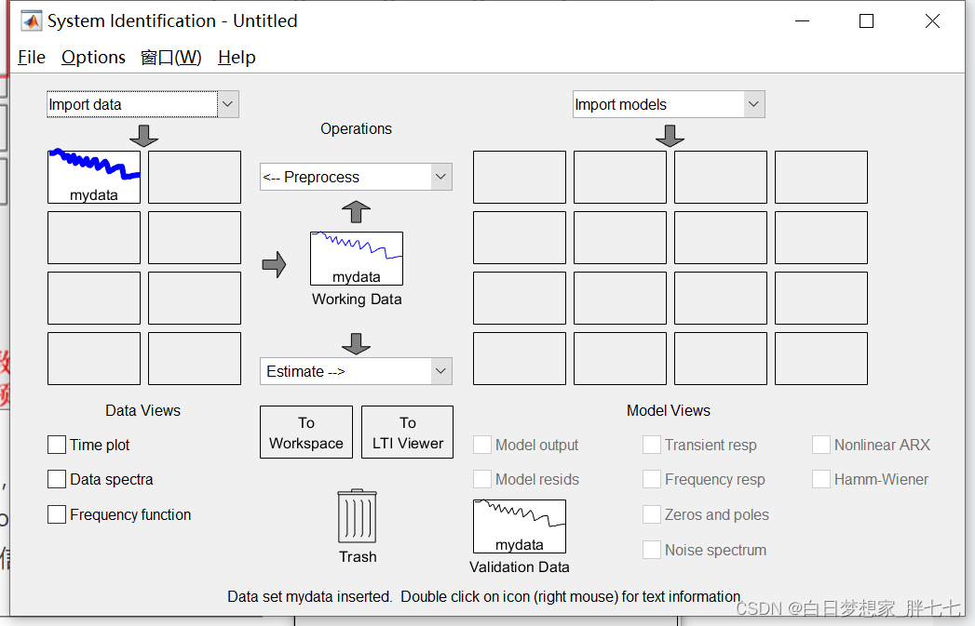Enable the Data spectra checkbox

tap(57, 479)
